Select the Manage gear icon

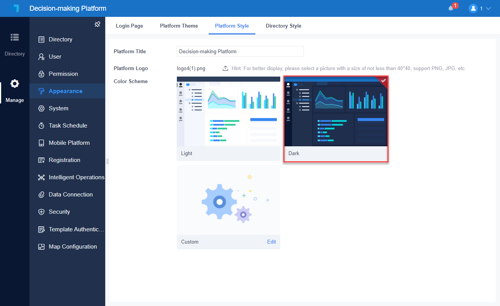tap(15, 83)
